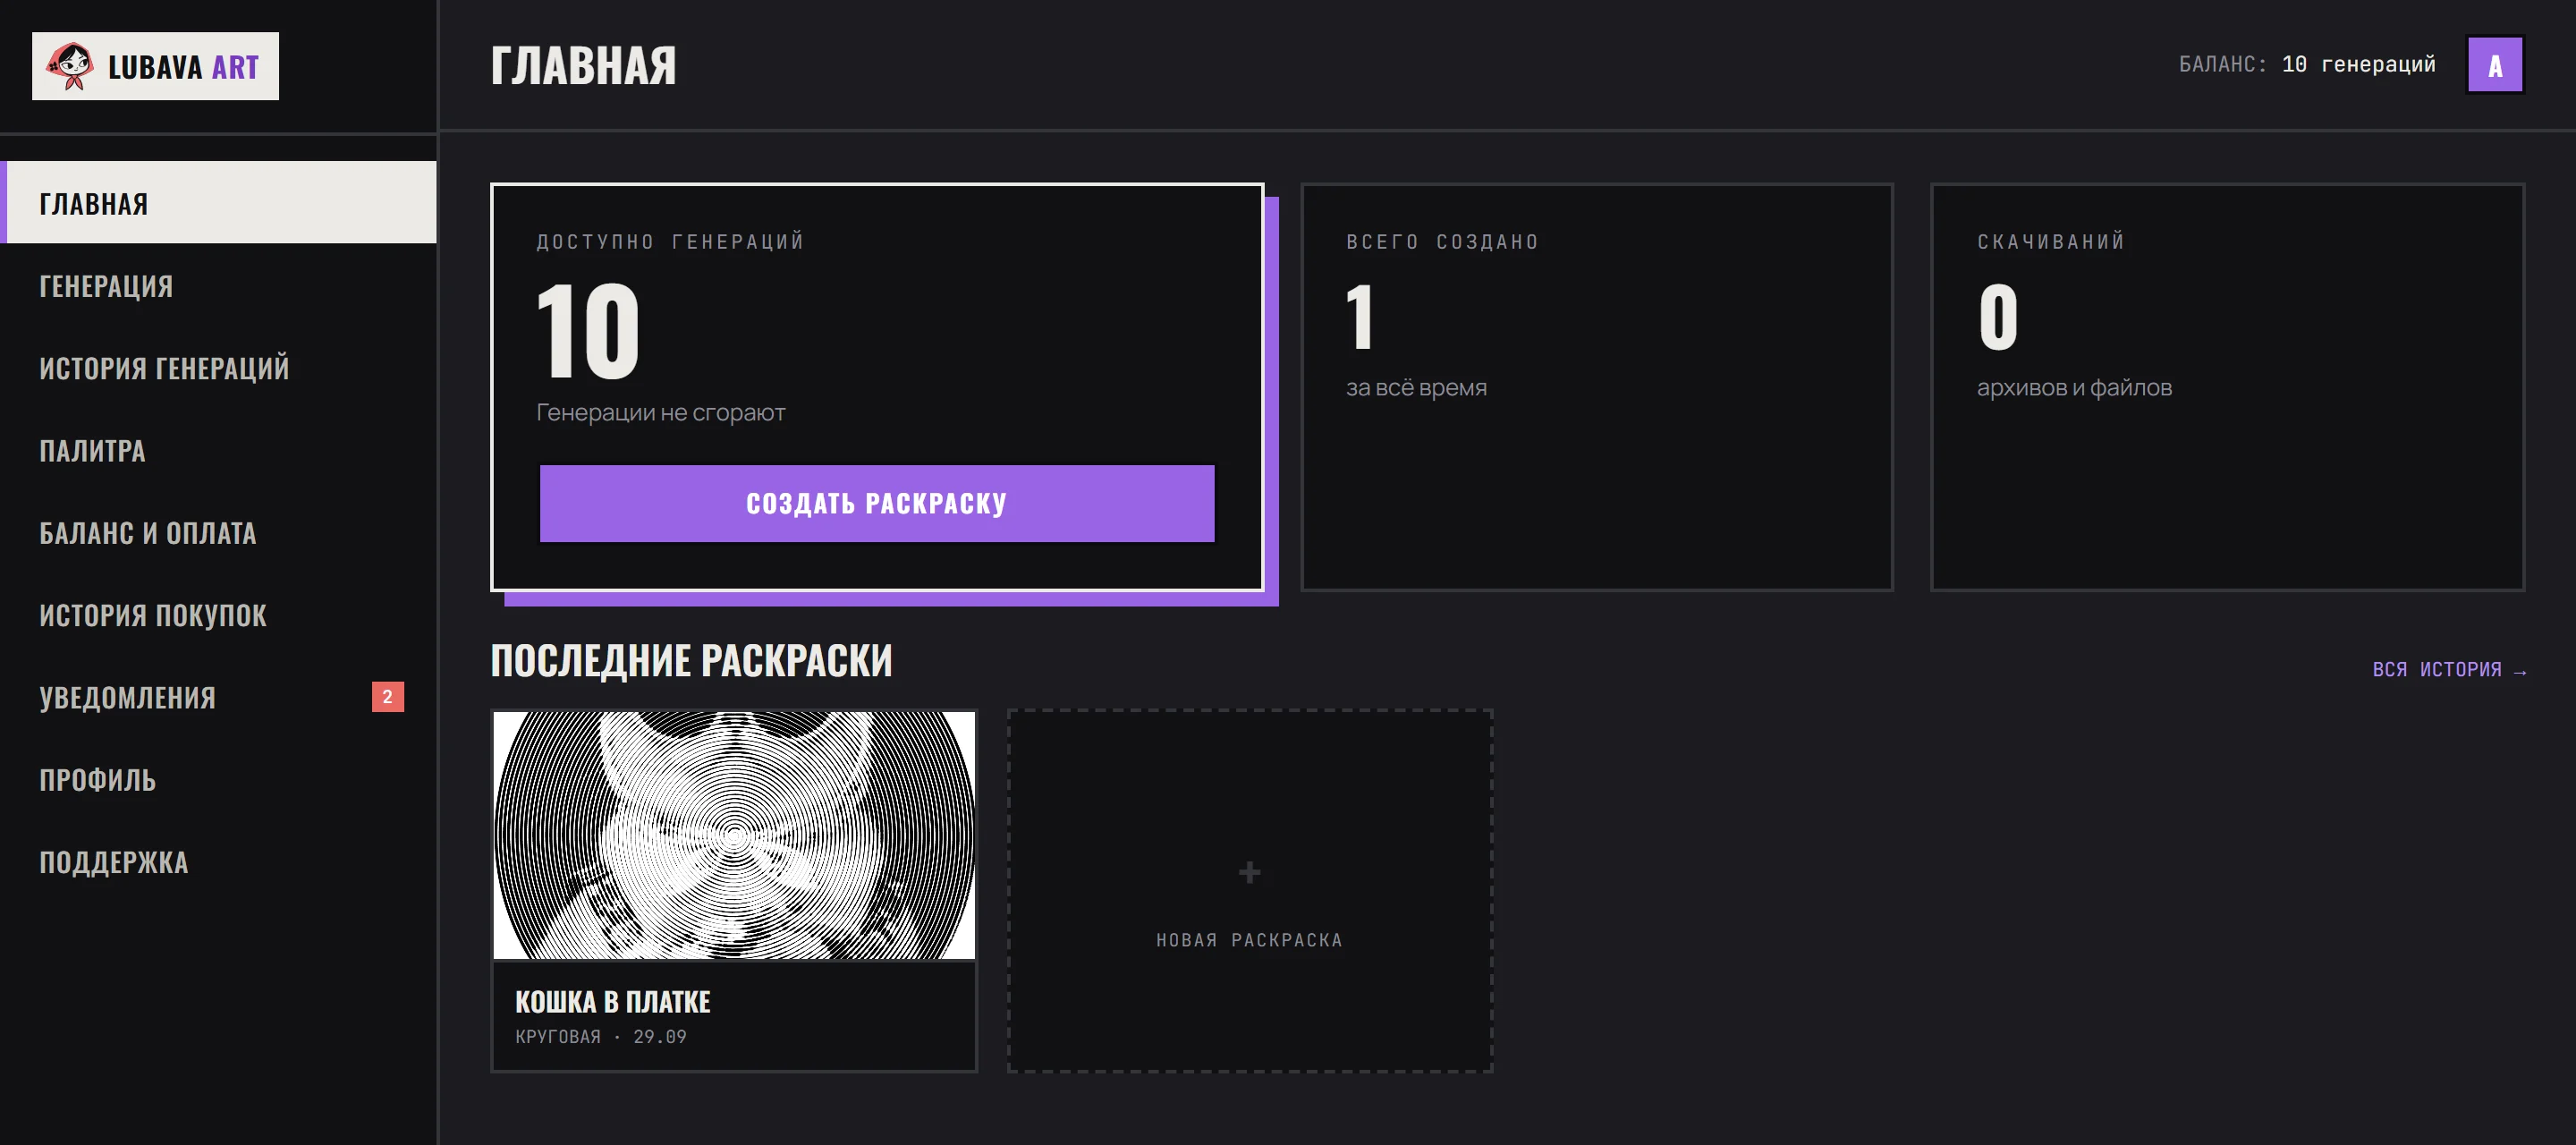Open the Палитра page

218,450
